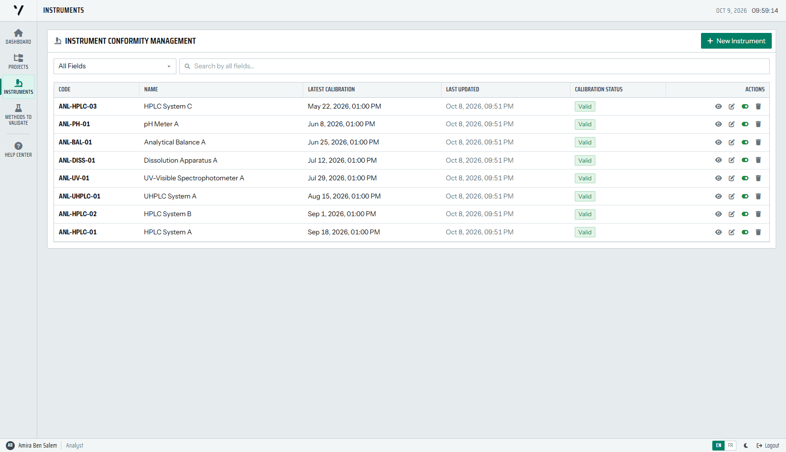Disable the Analytical Balance A toggle

[x=745, y=142]
